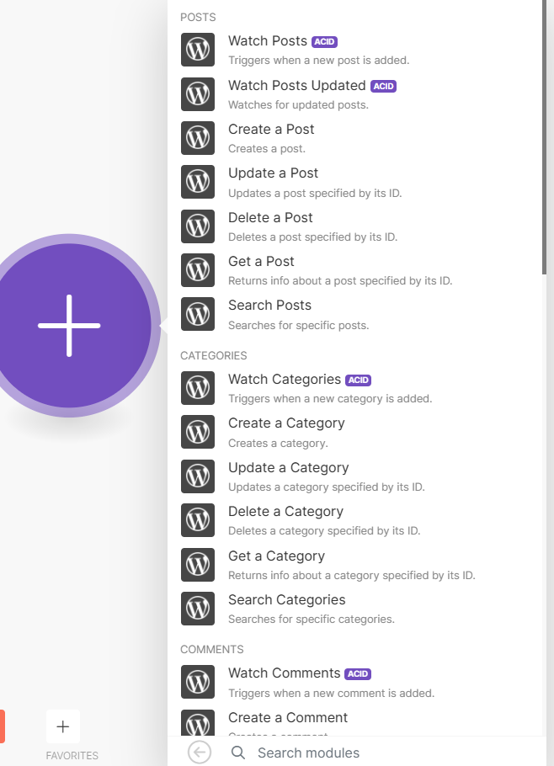Click the WordPress icon next to Create a Post
The height and width of the screenshot is (766, 554).
click(x=198, y=138)
